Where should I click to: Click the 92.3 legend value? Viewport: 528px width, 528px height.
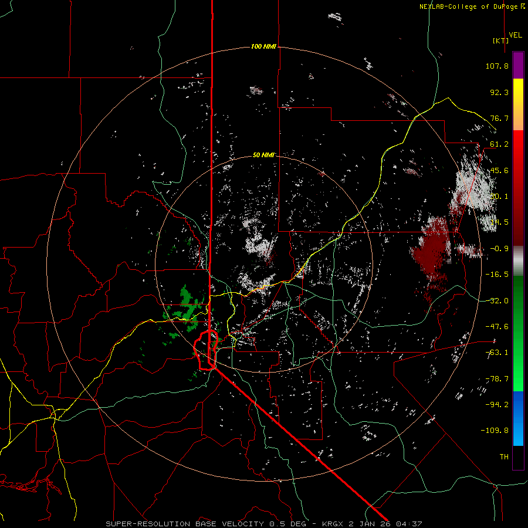pos(499,92)
